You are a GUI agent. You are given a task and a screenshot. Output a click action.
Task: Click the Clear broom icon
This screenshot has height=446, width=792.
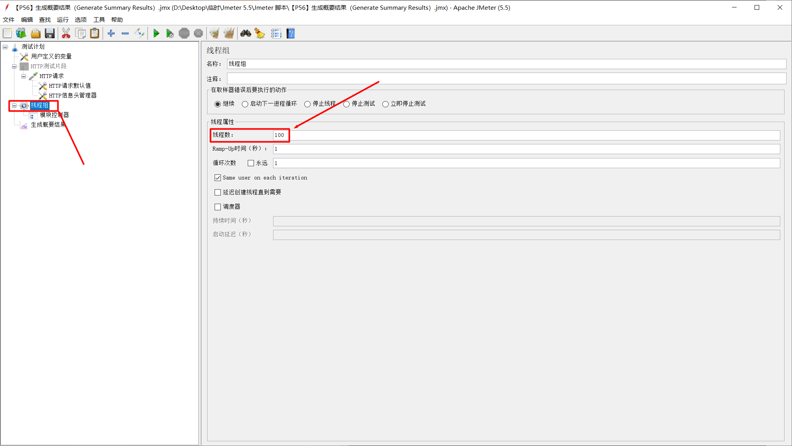[214, 34]
